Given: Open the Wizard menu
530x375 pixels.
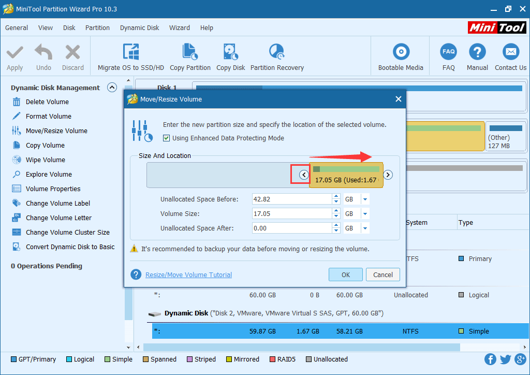Looking at the screenshot, I should coord(180,28).
